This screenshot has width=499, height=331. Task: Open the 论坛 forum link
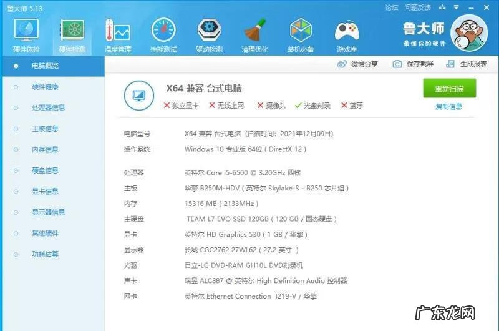coord(392,7)
